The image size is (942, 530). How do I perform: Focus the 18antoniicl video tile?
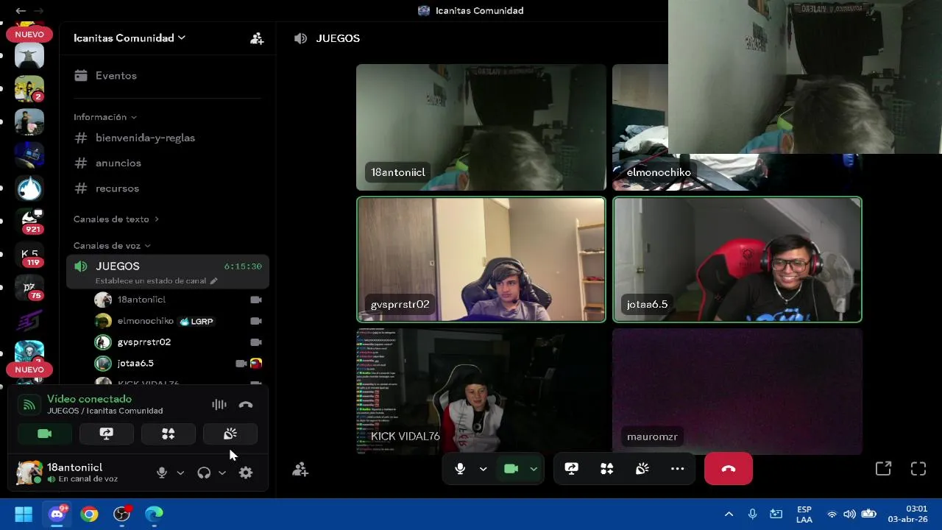481,127
